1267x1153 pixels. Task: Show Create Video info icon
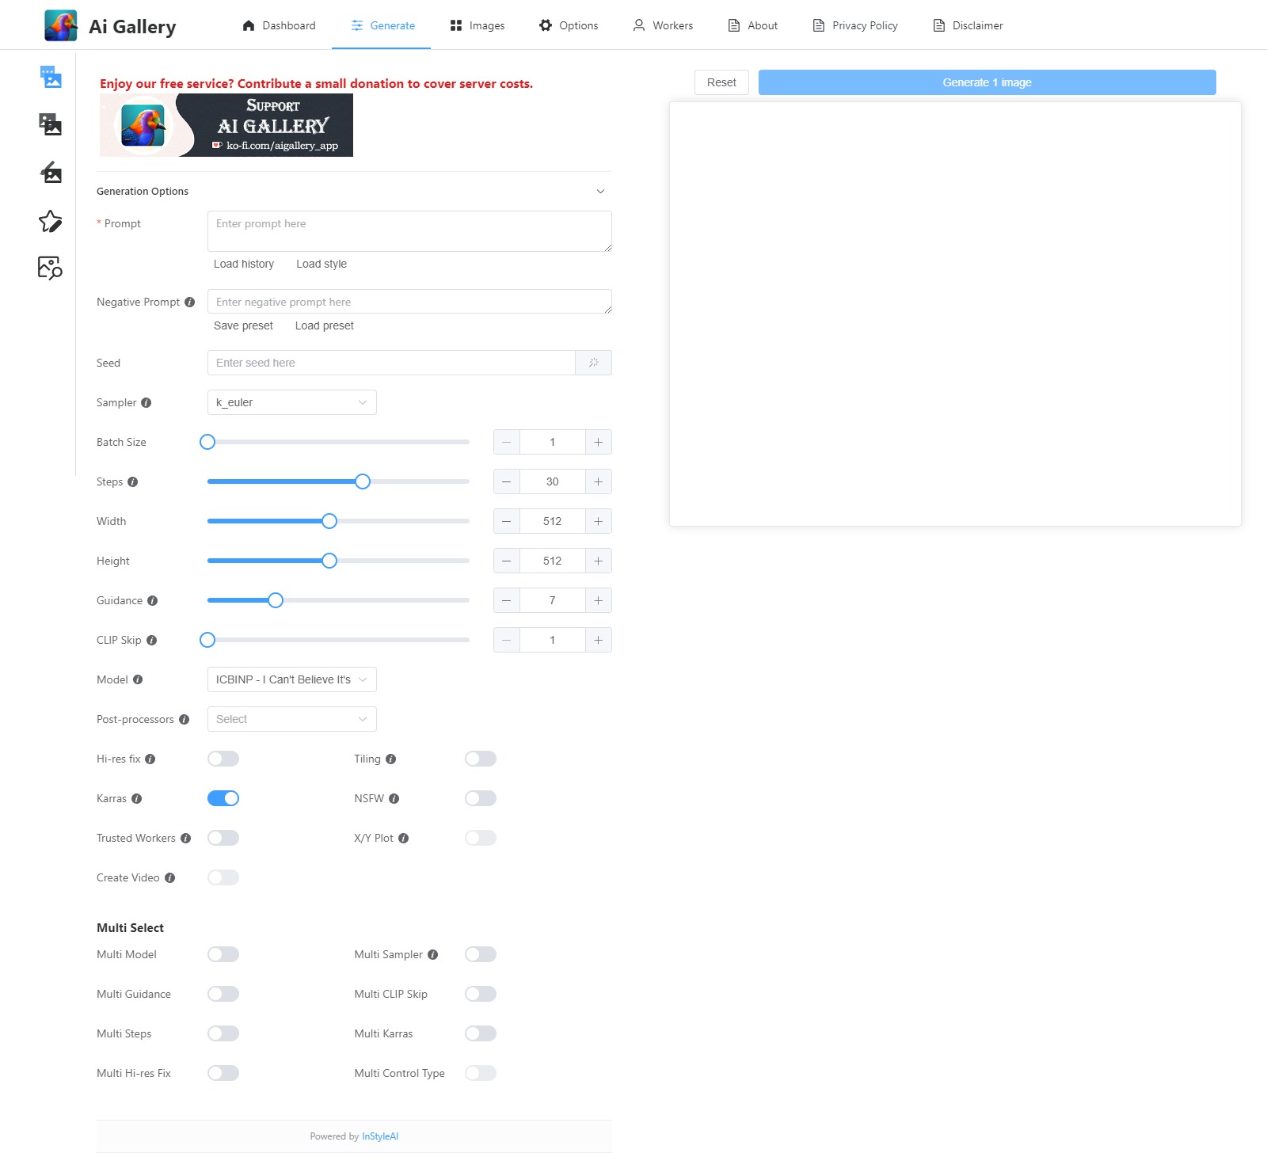[x=169, y=877]
